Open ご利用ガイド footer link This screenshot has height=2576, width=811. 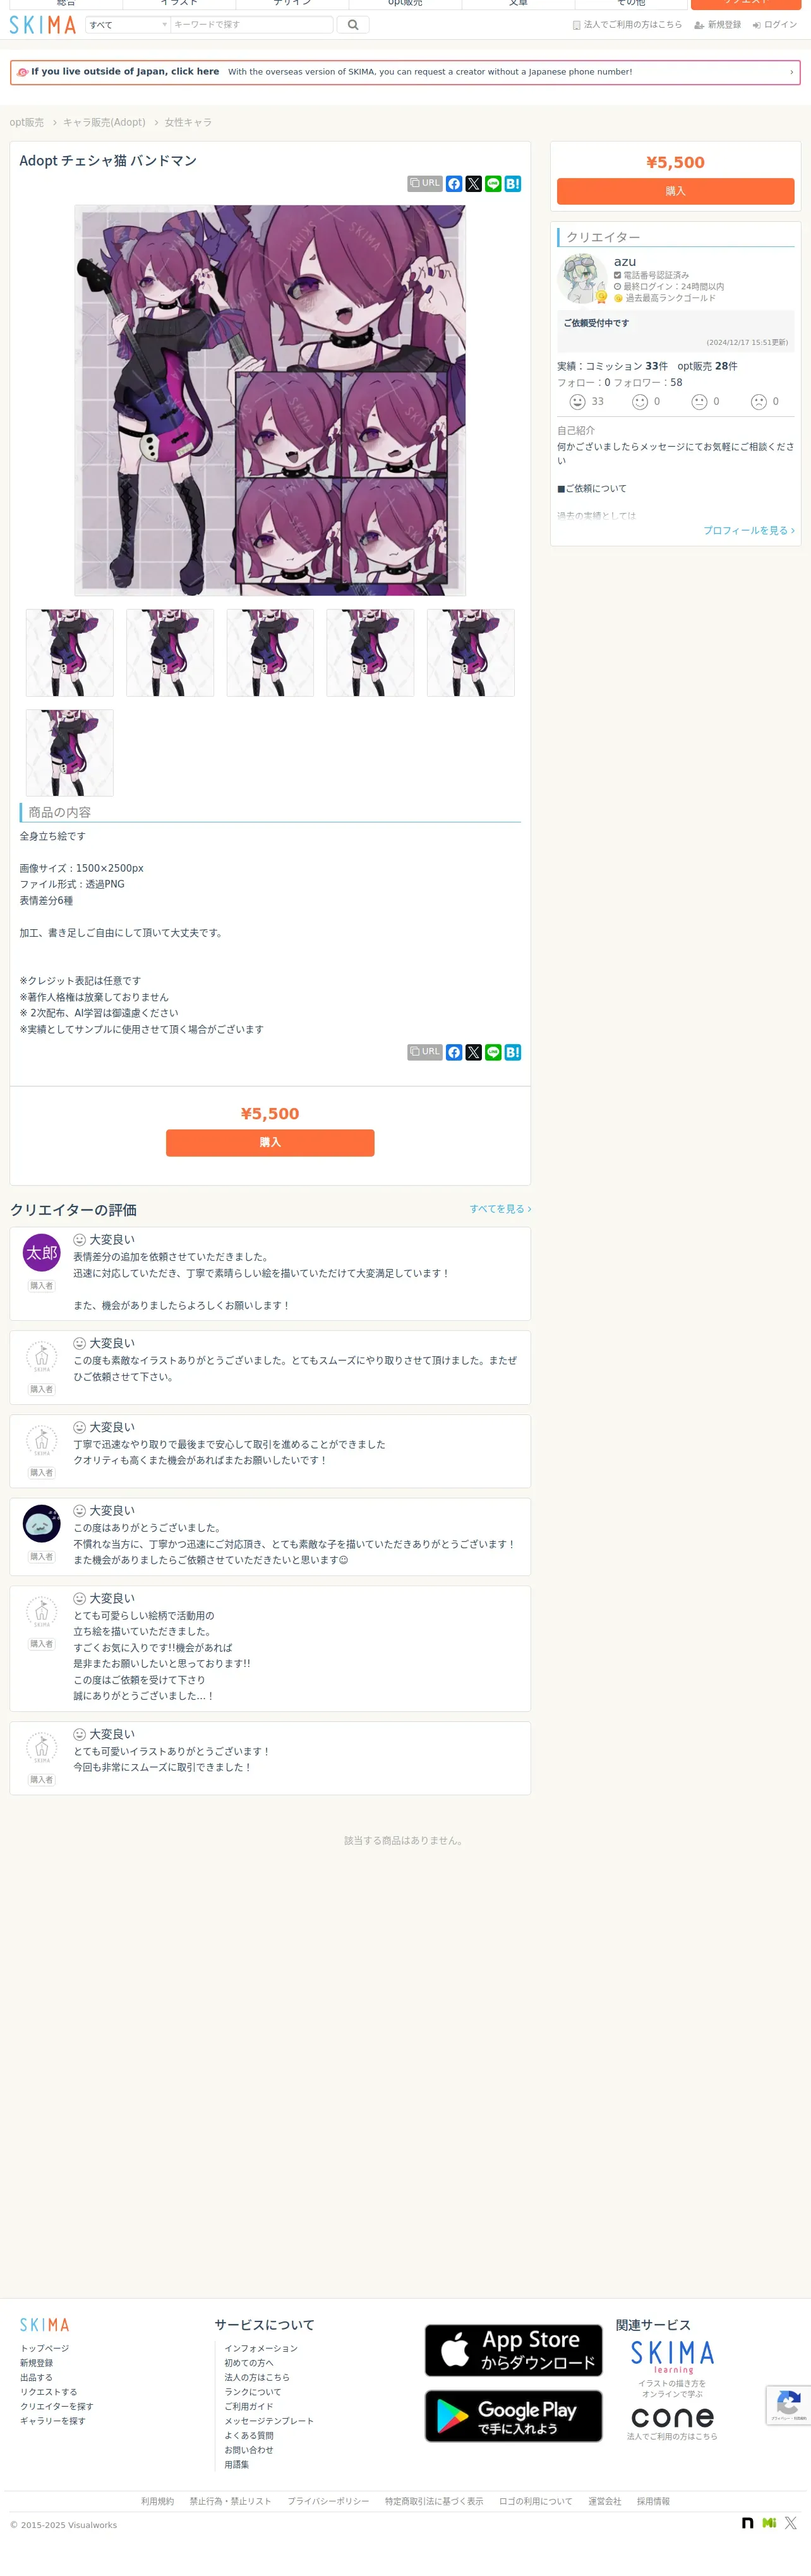[x=249, y=2406]
